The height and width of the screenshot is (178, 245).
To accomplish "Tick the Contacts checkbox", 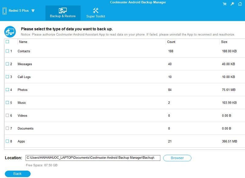I will click(7, 51).
